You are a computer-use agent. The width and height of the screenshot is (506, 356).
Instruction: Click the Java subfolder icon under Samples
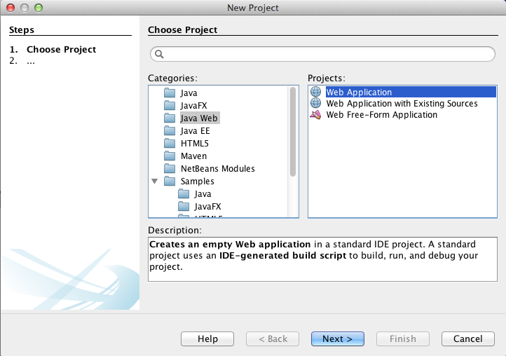[x=184, y=193]
